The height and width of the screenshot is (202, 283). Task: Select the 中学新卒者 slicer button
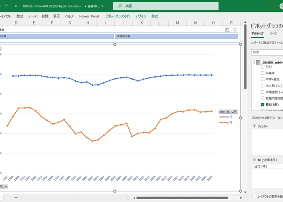click(x=176, y=36)
